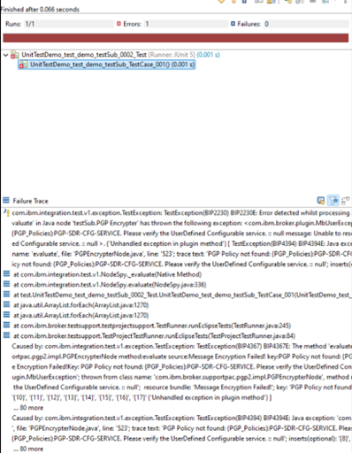This screenshot has width=352, height=453.
Task: Select the 'Caused by' BIP4394 exception line
Action: point(181,418)
